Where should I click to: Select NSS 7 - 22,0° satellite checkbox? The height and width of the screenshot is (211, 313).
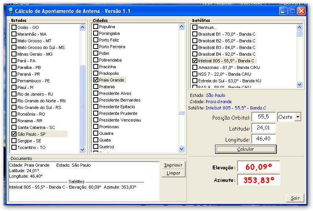(x=195, y=74)
